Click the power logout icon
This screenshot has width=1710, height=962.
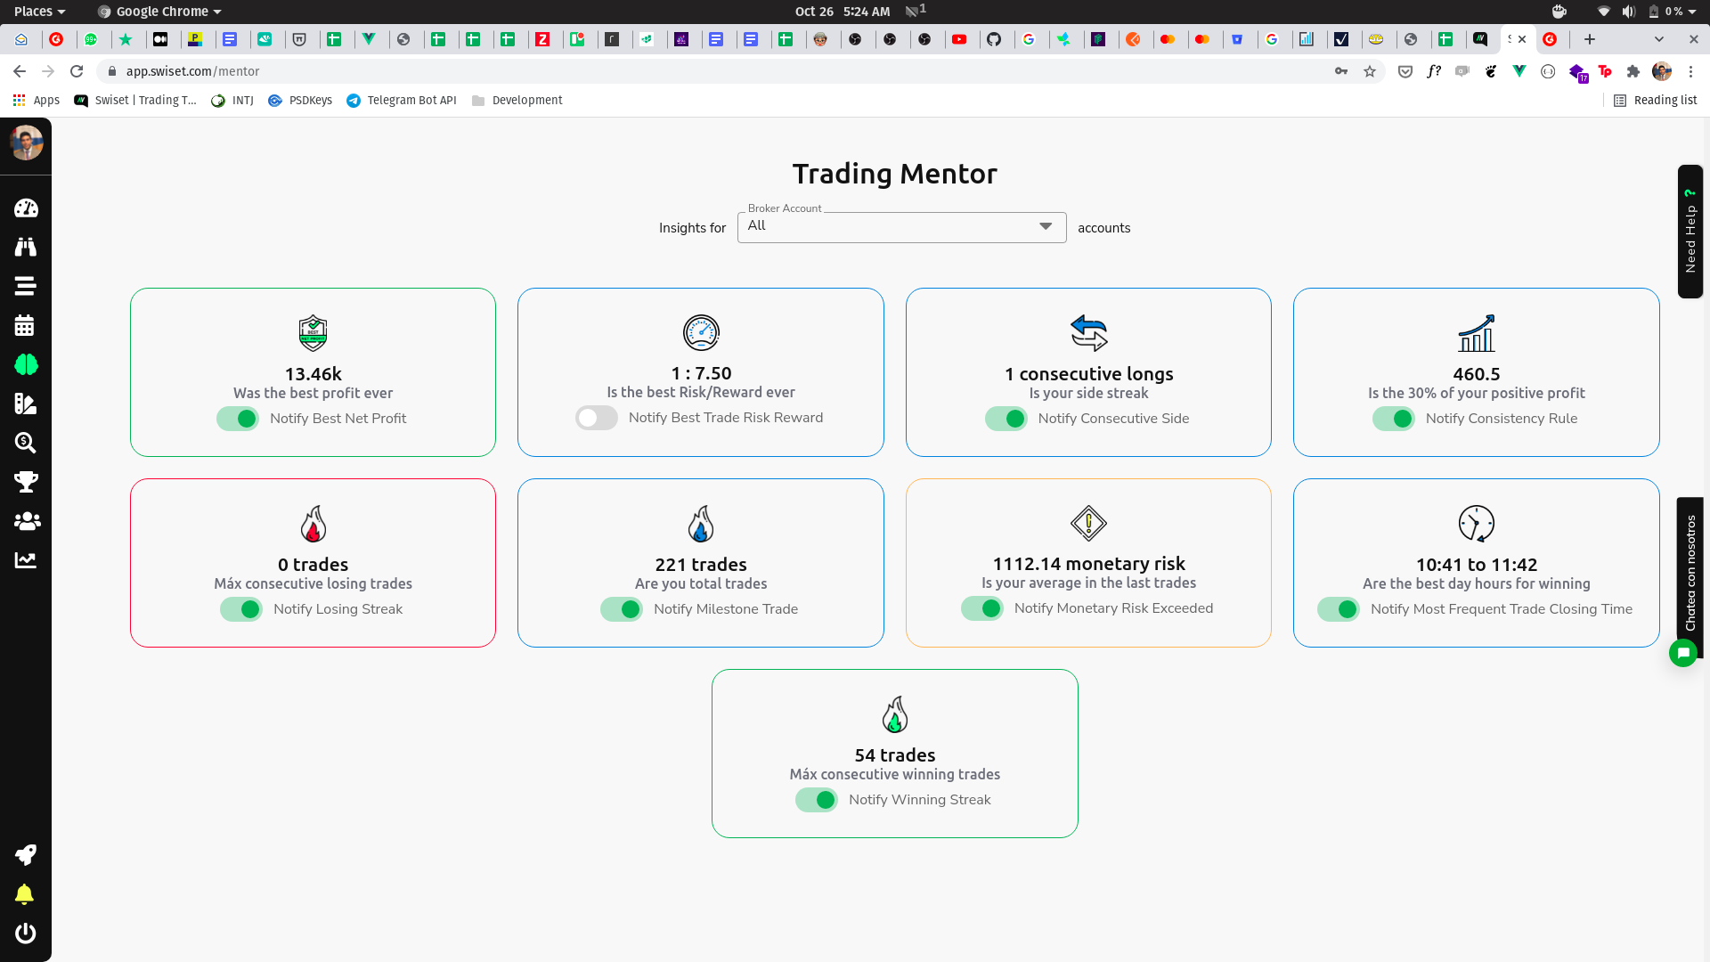pos(26,933)
